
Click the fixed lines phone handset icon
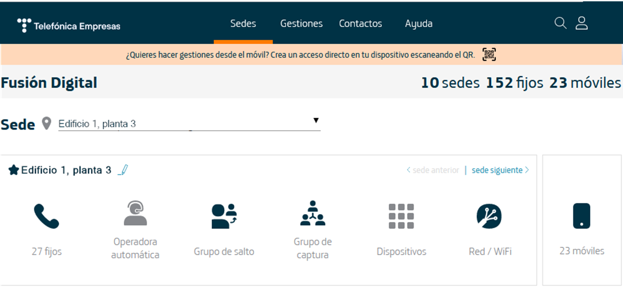(46, 216)
